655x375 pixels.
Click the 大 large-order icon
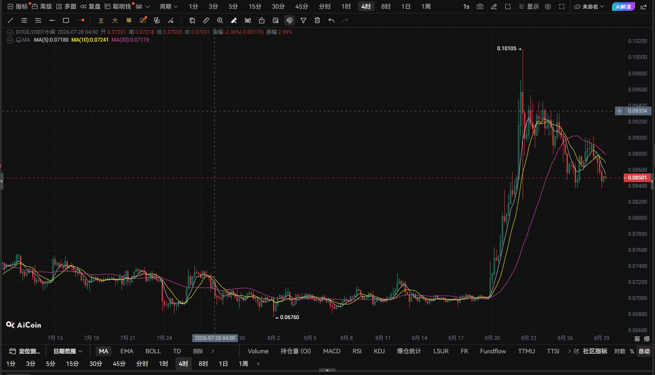[x=115, y=20]
